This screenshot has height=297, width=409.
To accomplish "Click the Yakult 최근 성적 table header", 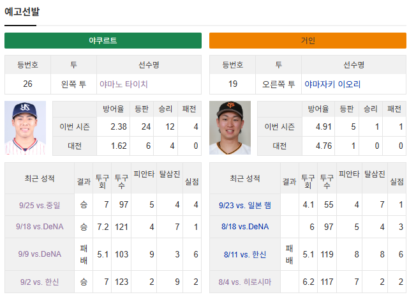I will [40, 178].
